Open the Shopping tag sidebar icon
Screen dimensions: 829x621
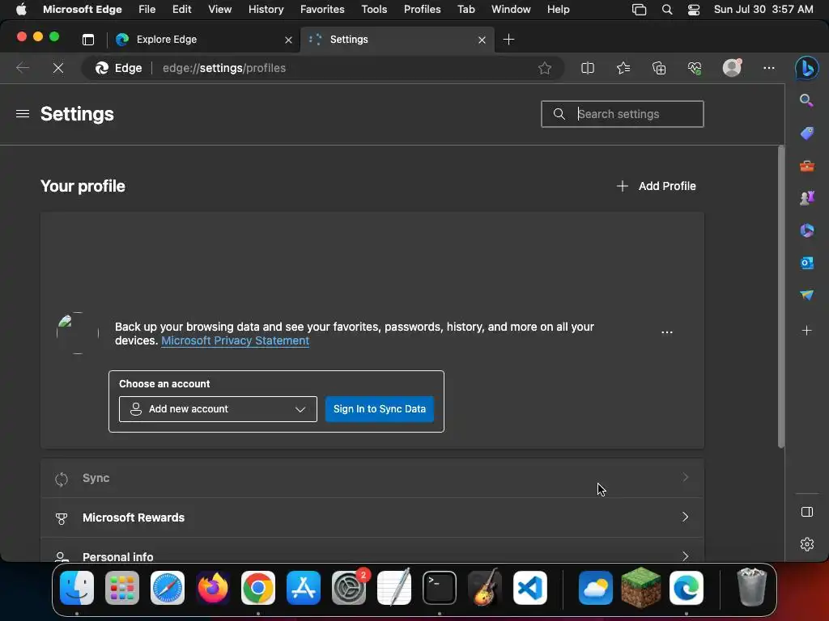coord(806,133)
